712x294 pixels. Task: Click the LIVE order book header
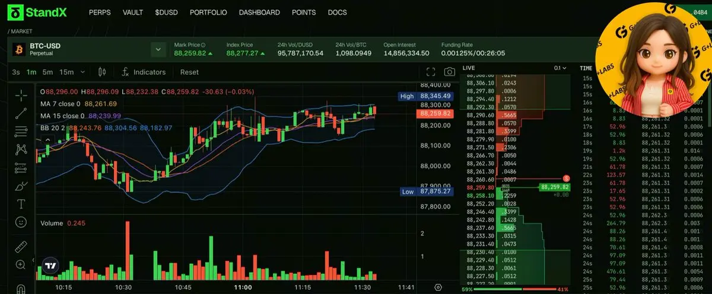469,68
